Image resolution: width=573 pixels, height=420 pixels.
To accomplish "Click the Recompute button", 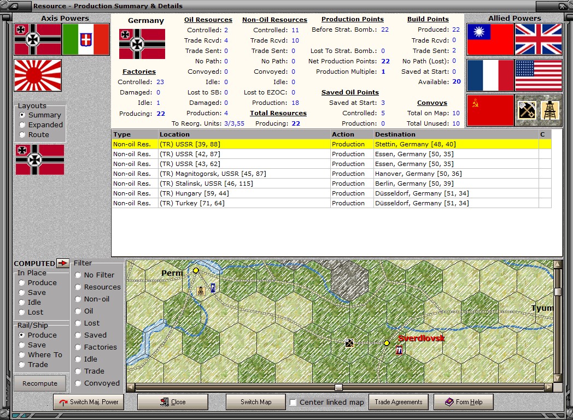I will coord(40,383).
